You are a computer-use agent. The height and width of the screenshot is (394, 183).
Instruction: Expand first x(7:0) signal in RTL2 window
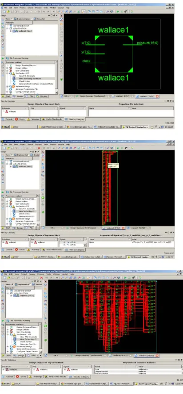point(64,242)
